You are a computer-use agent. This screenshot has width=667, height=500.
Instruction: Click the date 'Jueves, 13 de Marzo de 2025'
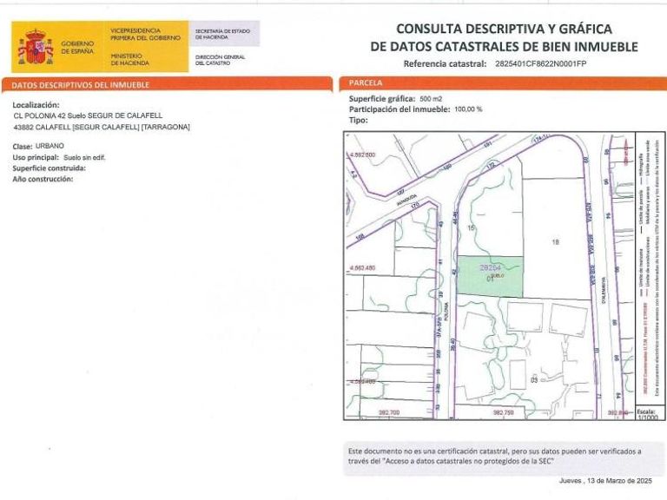click(x=605, y=481)
